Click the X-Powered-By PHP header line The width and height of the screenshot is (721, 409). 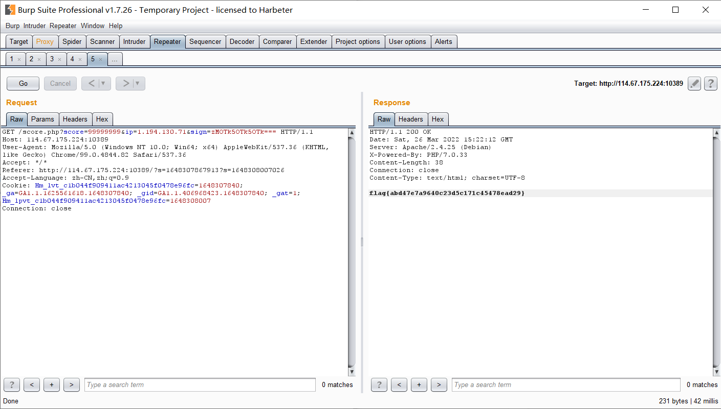[x=418, y=155]
